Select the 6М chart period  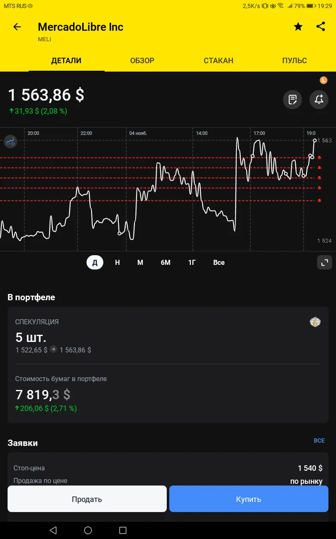165,262
